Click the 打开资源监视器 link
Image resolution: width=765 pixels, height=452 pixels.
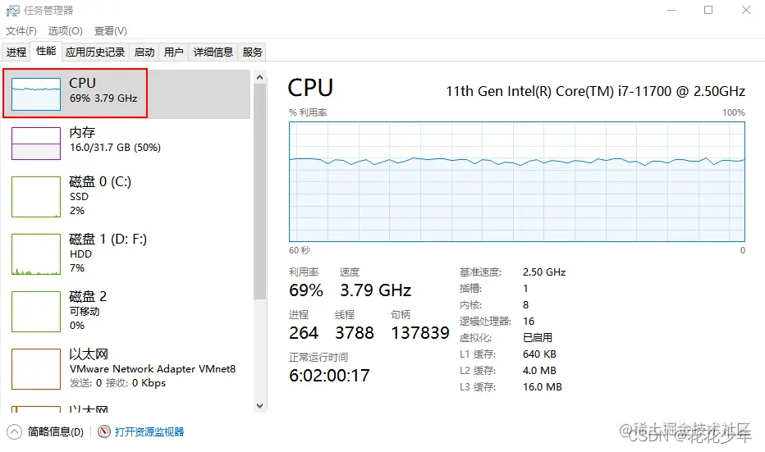coord(149,432)
